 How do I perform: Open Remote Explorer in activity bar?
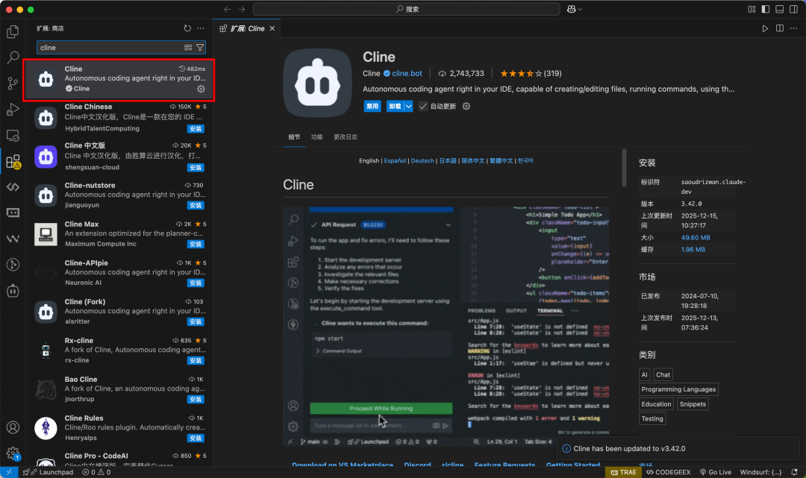(13, 136)
